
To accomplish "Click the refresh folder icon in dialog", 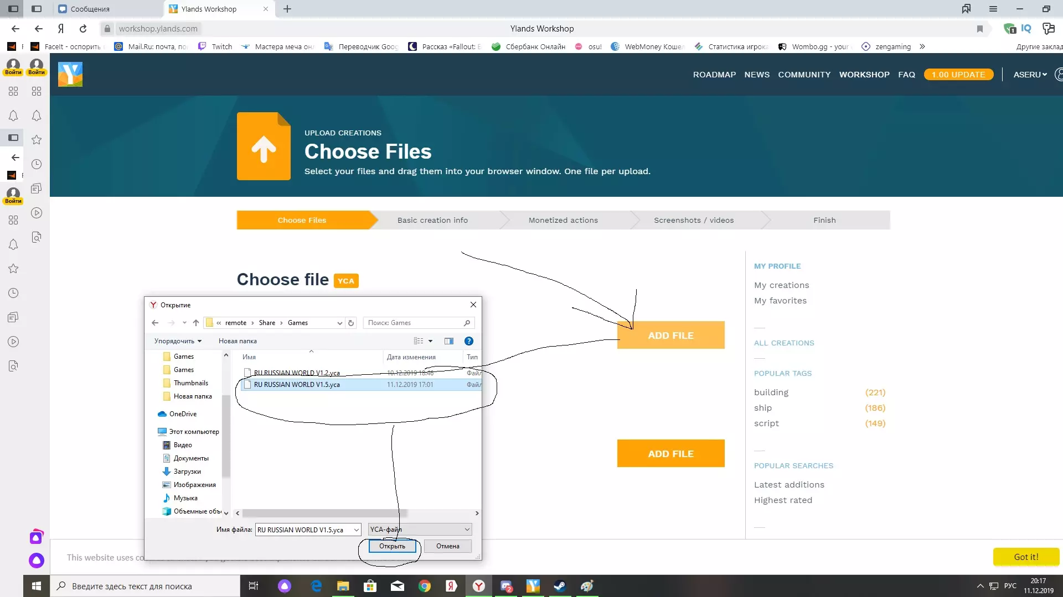I will click(350, 323).
